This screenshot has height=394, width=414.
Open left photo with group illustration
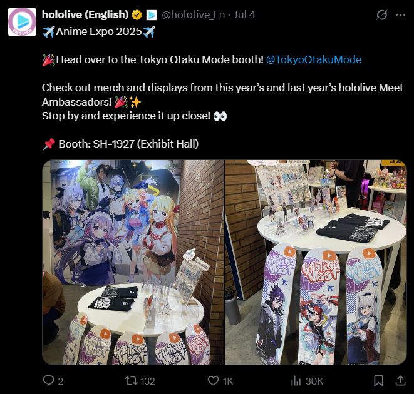133,262
